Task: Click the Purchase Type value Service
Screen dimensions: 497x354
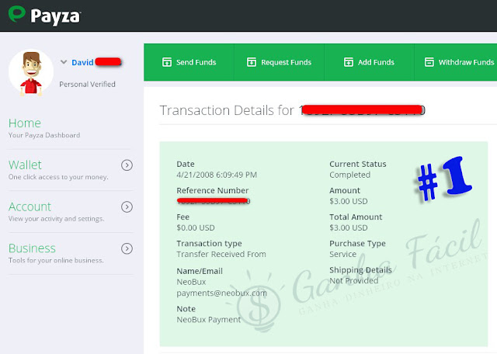Action: pos(343,254)
